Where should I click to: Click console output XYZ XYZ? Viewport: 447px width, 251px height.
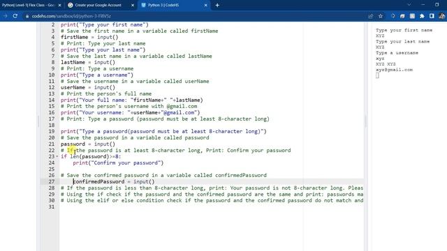point(386,64)
